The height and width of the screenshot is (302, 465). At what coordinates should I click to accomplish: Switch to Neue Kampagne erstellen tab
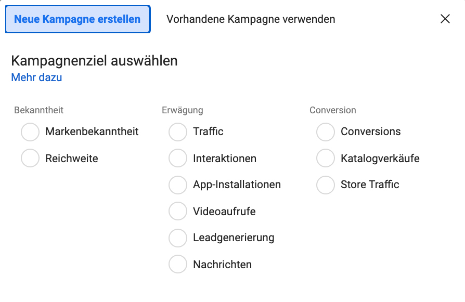(x=77, y=19)
